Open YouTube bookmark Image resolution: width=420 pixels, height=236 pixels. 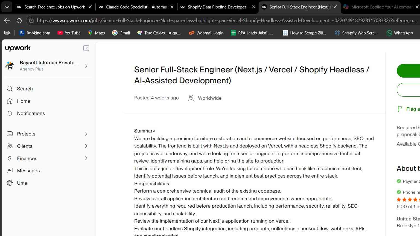tap(69, 33)
